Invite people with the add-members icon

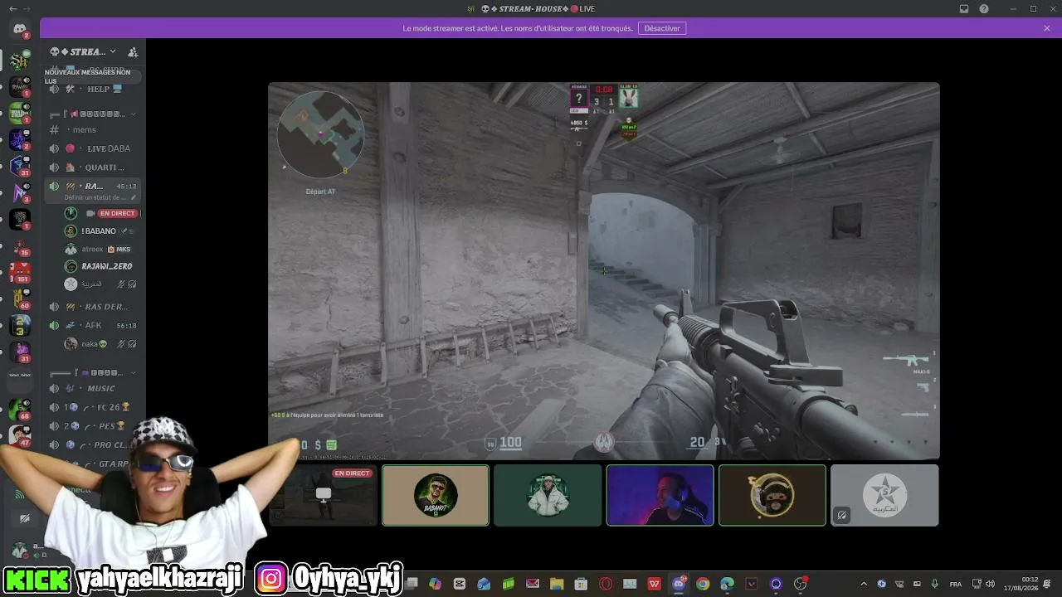coord(133,51)
